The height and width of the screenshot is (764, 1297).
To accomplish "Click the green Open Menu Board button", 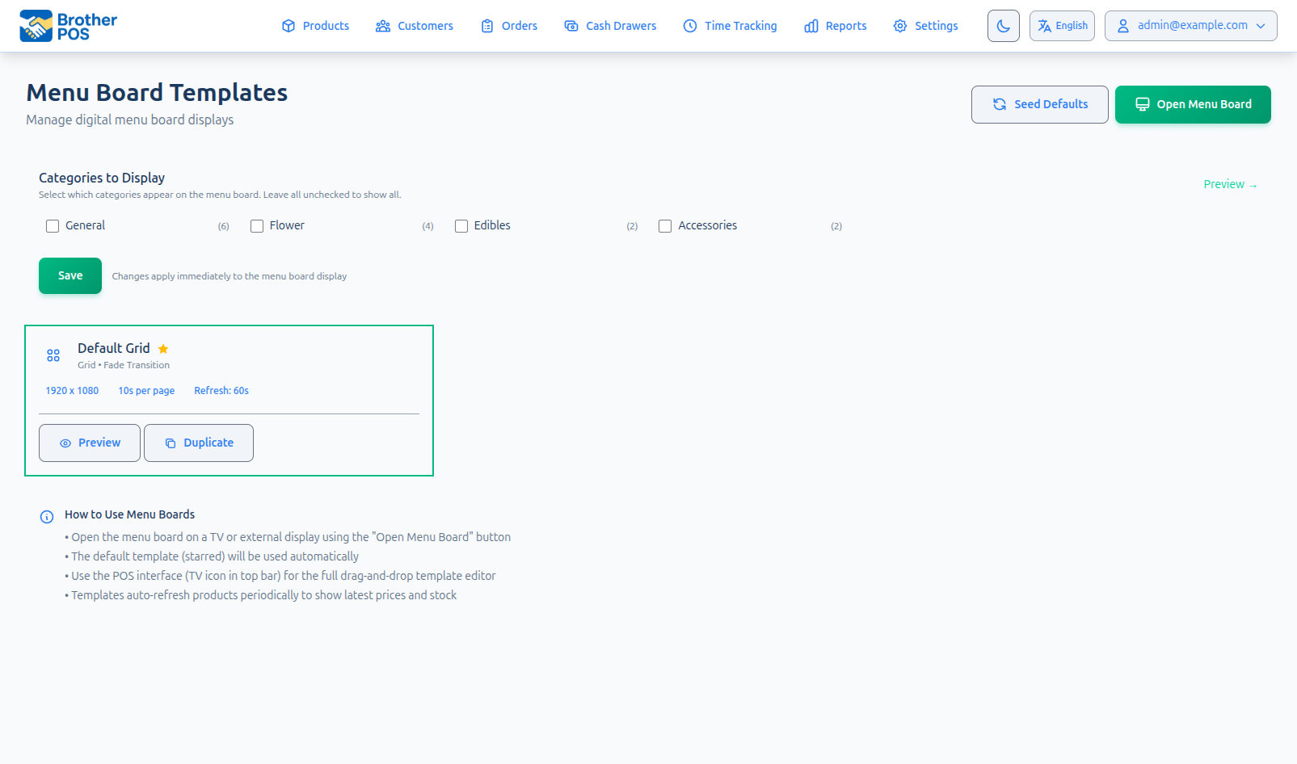I will coord(1193,104).
